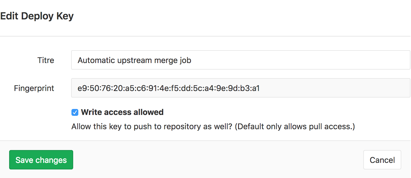Click the green Save changes button
The width and height of the screenshot is (411, 178).
pos(41,160)
